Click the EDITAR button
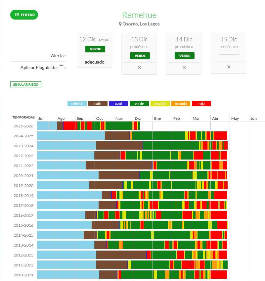Image resolution: width=265 pixels, height=281 pixels. (24, 15)
